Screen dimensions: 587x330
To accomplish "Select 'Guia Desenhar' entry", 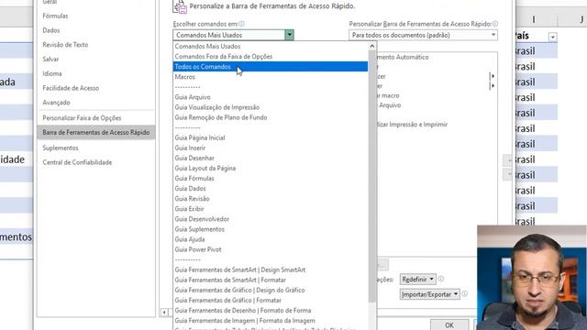I will [x=271, y=158].
